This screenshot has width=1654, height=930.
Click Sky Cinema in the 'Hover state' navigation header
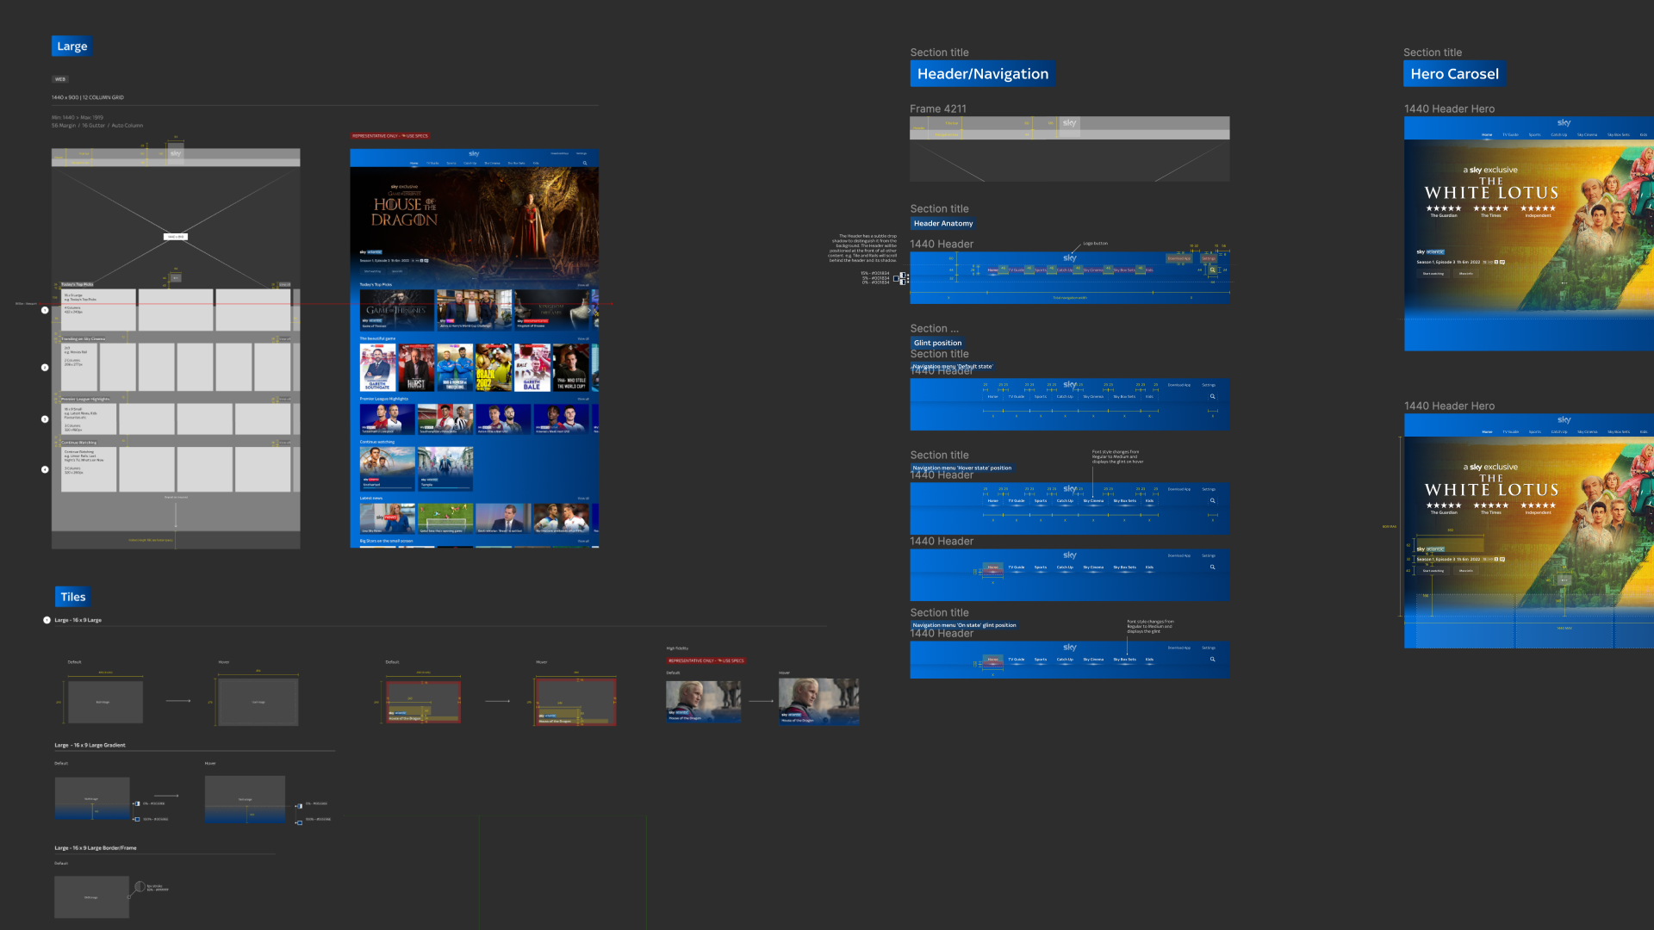tap(1093, 500)
